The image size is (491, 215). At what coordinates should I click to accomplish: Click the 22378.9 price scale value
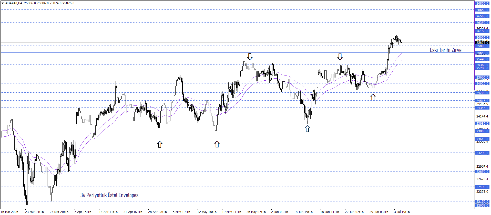482,191
